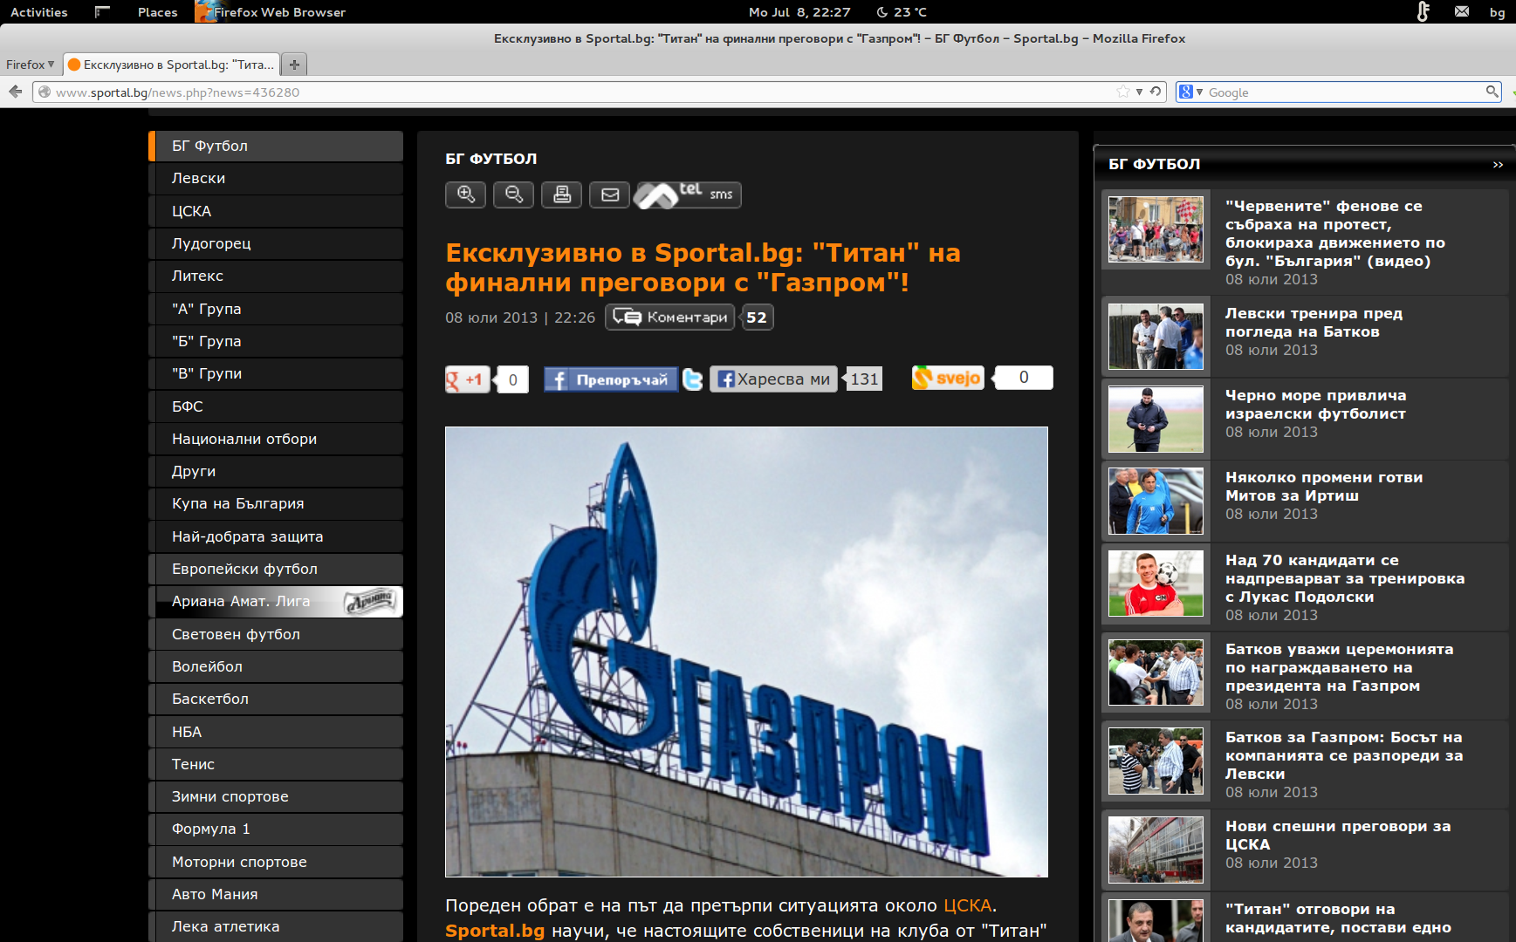Open Ариана Амат. Лига sidebar section
This screenshot has height=942, width=1516.
point(276,601)
